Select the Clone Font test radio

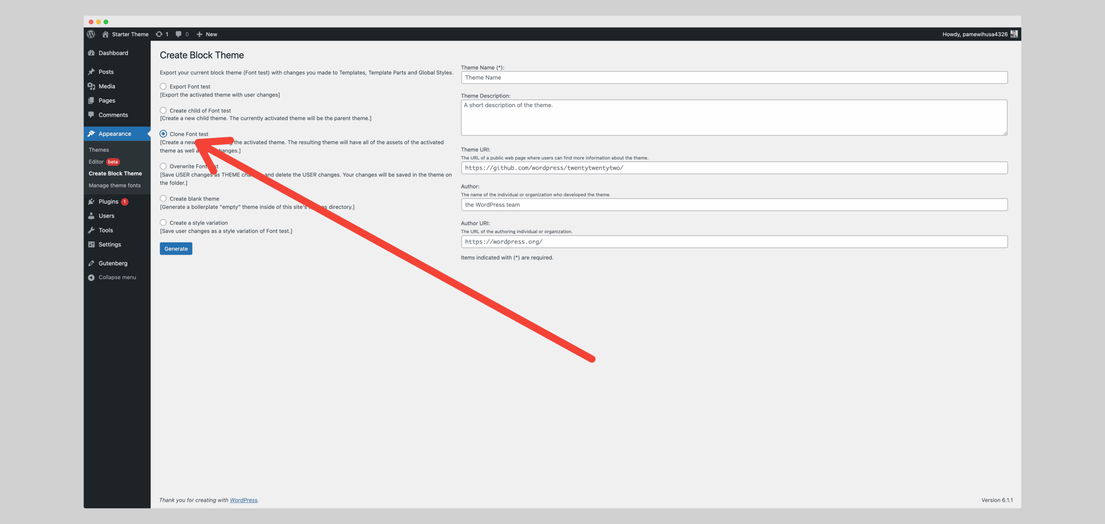(x=163, y=134)
